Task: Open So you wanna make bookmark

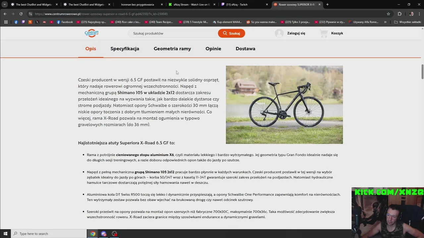Action: (262, 22)
